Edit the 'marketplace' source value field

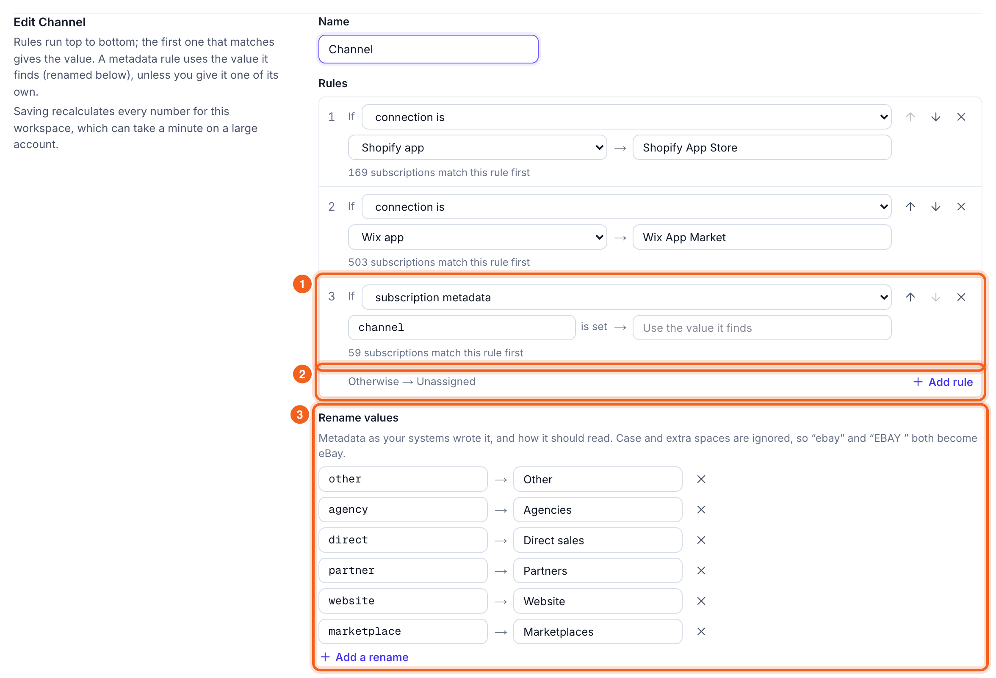403,631
